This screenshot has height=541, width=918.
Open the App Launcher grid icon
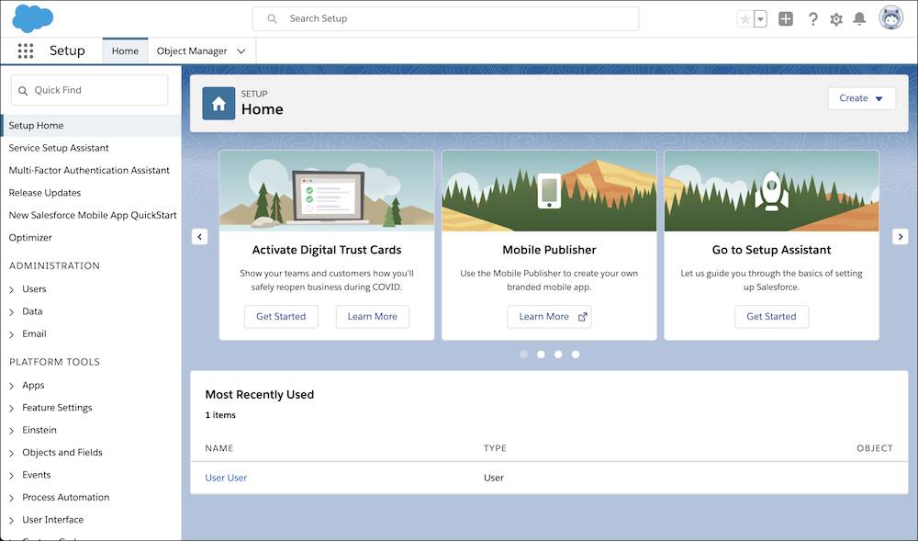(25, 51)
